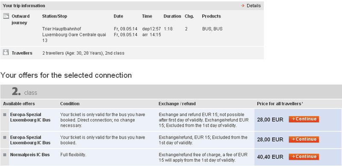342x166 pixels.
Task: Click the outward journey train icon
Action: [6, 16]
